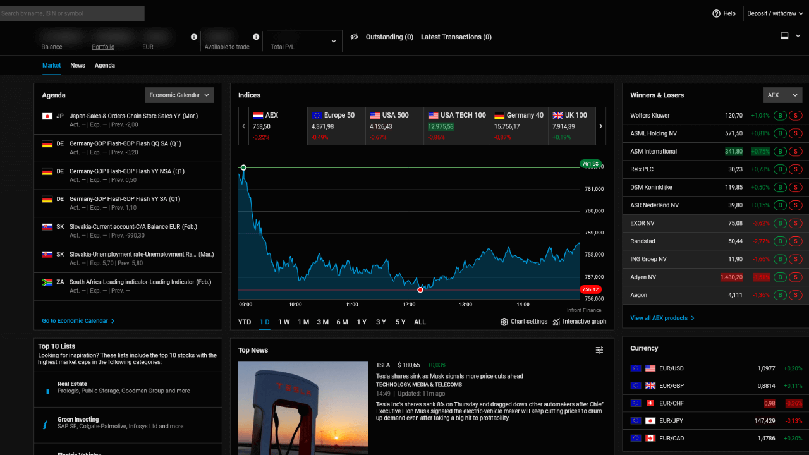The width and height of the screenshot is (809, 455).
Task: Open Economic Calendar dropdown
Action: 179,95
